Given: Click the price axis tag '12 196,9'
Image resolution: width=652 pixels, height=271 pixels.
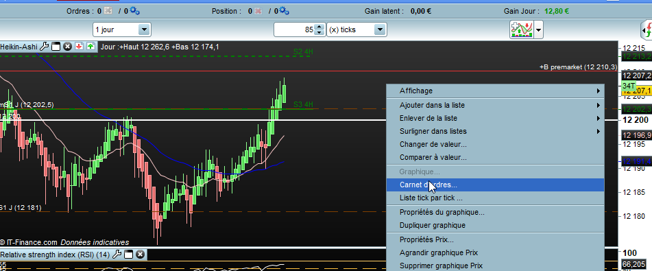Looking at the screenshot, I should (636, 135).
